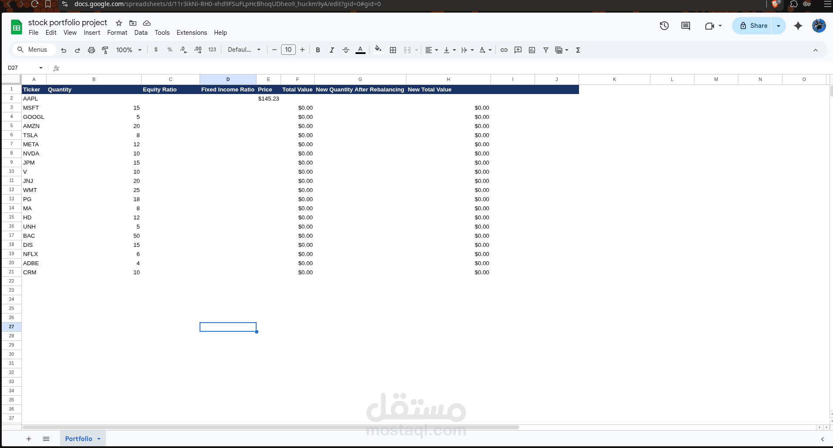
Task: Increase font size with plus button
Action: pos(302,50)
